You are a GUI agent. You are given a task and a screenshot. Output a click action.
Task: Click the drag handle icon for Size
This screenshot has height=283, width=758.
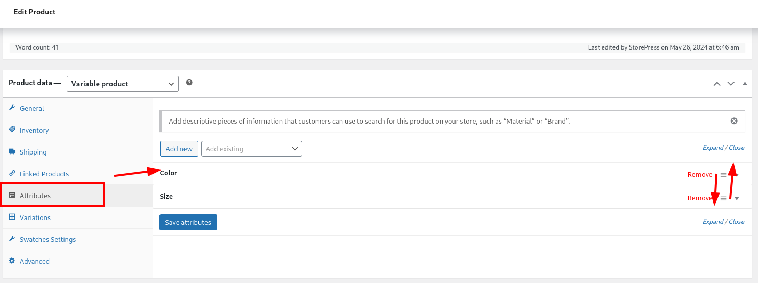click(723, 198)
